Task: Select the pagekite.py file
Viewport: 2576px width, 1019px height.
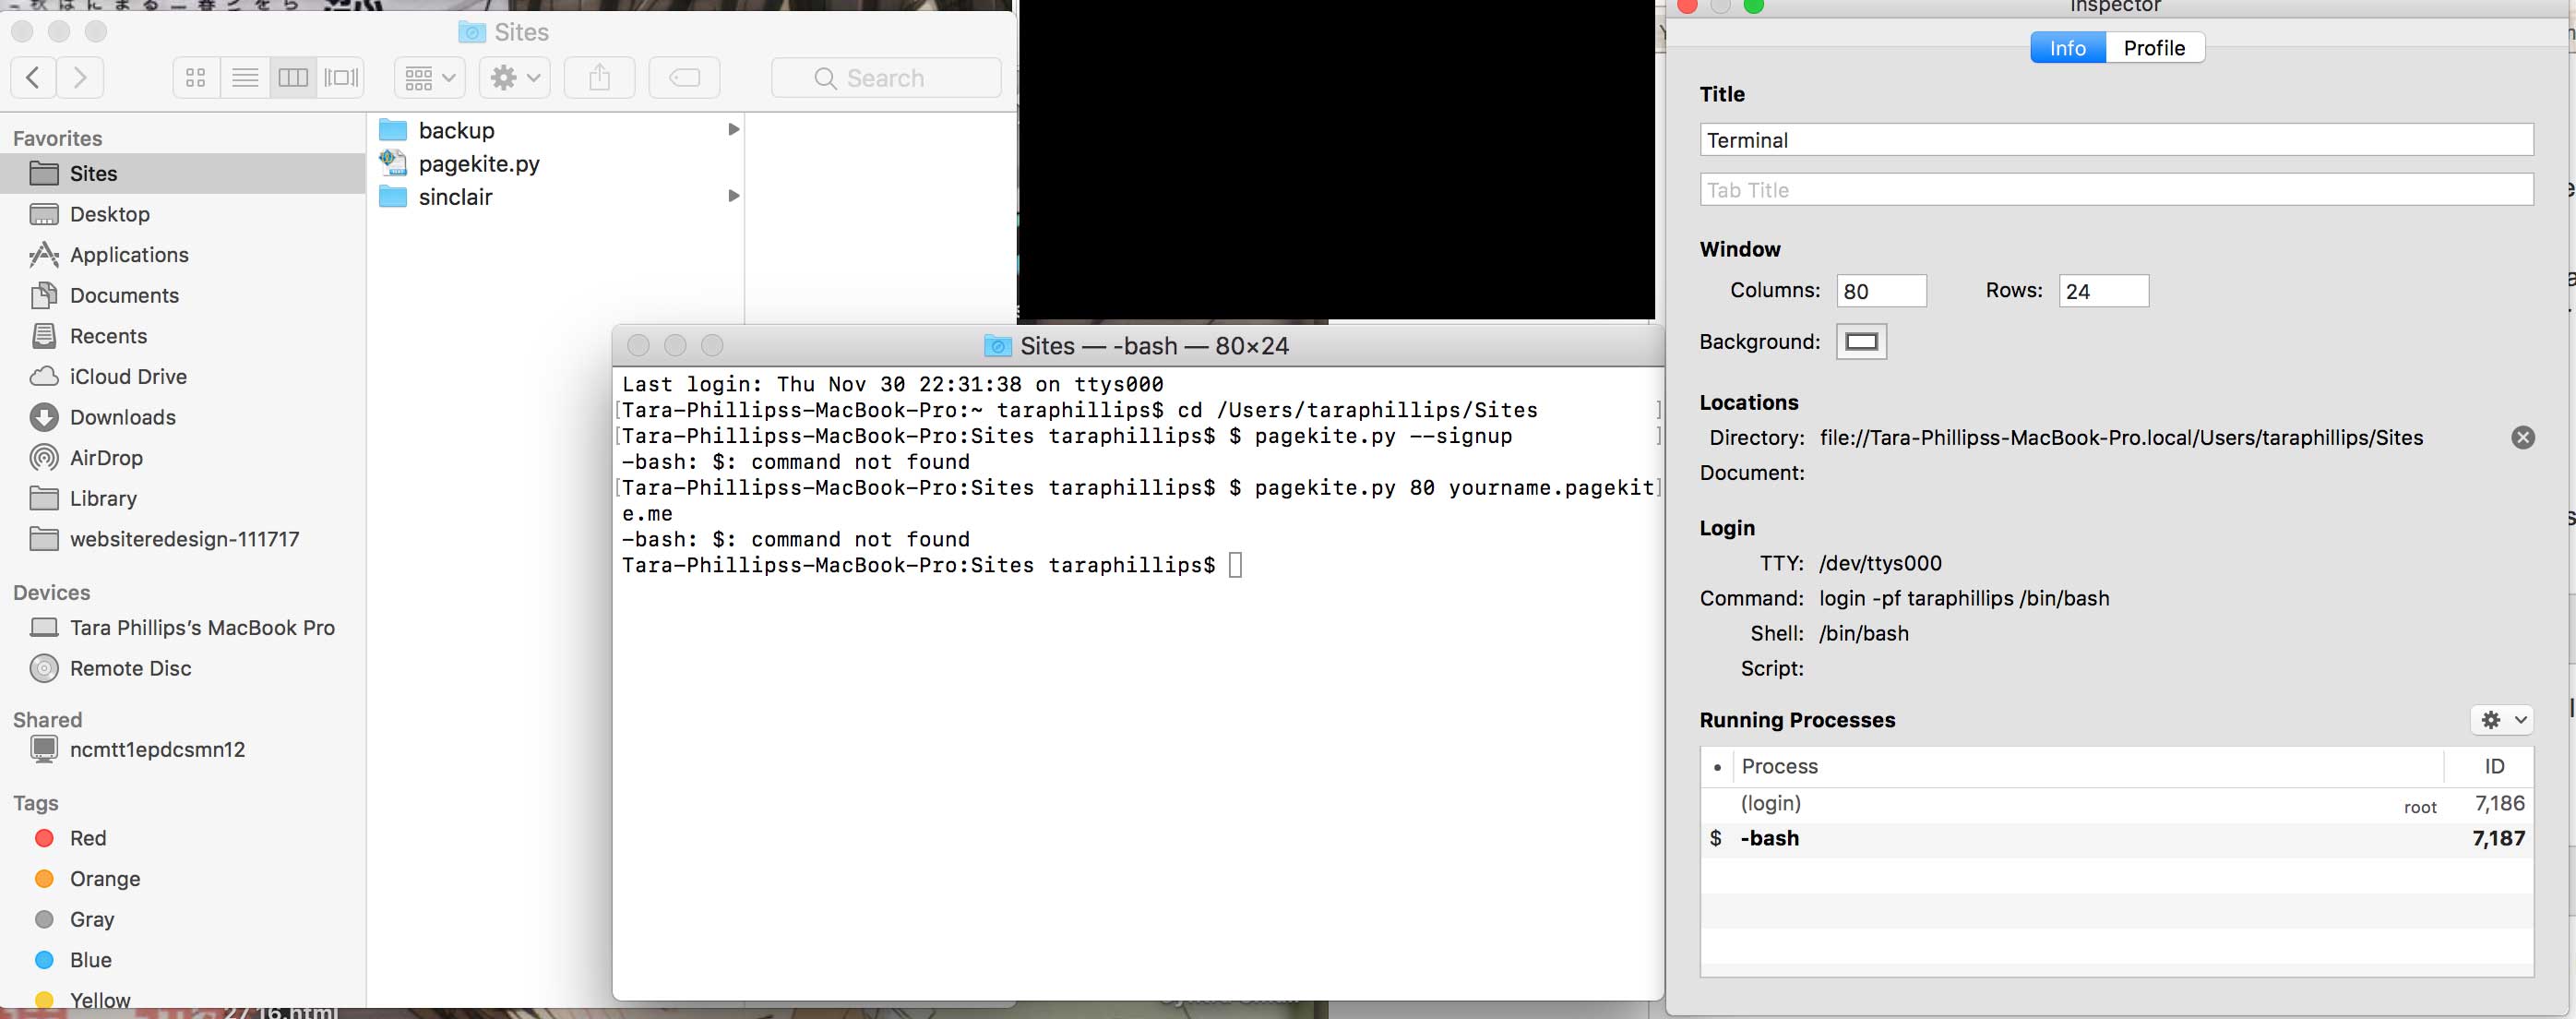Action: click(478, 163)
